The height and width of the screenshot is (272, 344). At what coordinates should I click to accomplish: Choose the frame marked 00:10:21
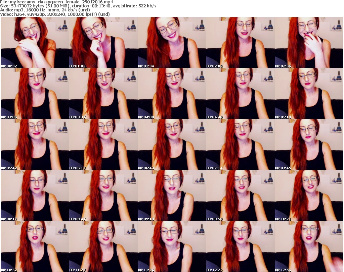(x=309, y=196)
